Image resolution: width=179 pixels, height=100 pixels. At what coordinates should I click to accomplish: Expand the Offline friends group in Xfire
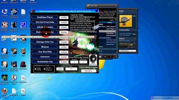(101, 47)
